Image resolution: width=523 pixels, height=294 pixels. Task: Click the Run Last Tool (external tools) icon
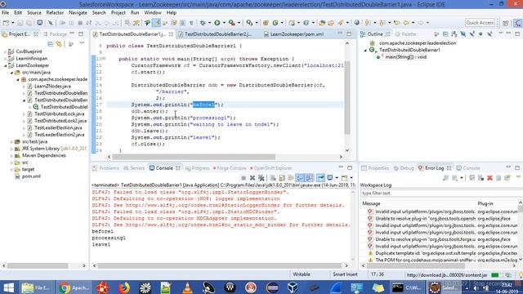[x=232, y=23]
